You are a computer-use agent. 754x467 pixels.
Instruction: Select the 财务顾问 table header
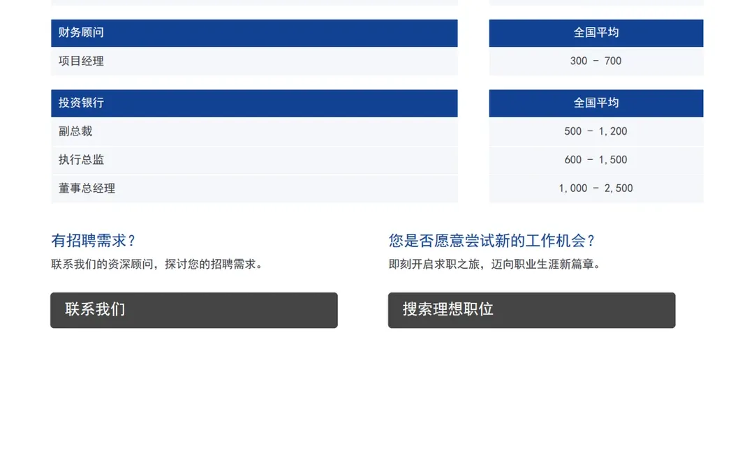click(x=253, y=32)
